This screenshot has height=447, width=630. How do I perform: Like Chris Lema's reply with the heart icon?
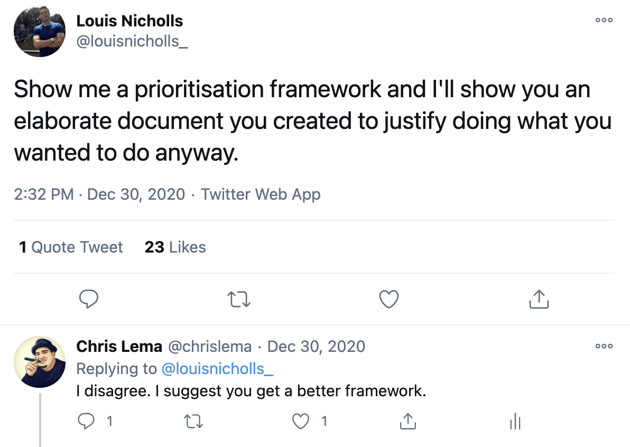(x=300, y=421)
